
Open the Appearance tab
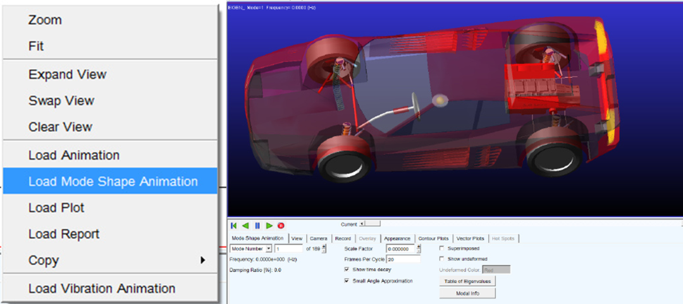tap(397, 238)
